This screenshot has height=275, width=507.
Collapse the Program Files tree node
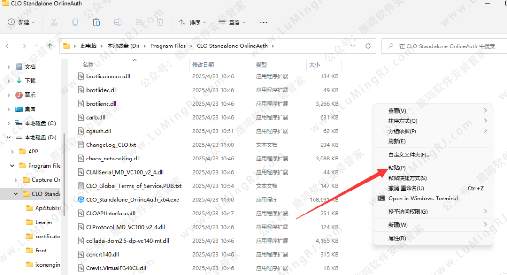(x=12, y=166)
